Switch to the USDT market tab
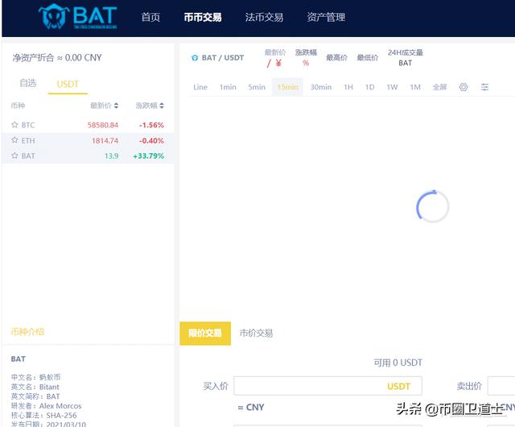Viewport: 515px width, 427px height. pyautogui.click(x=68, y=85)
